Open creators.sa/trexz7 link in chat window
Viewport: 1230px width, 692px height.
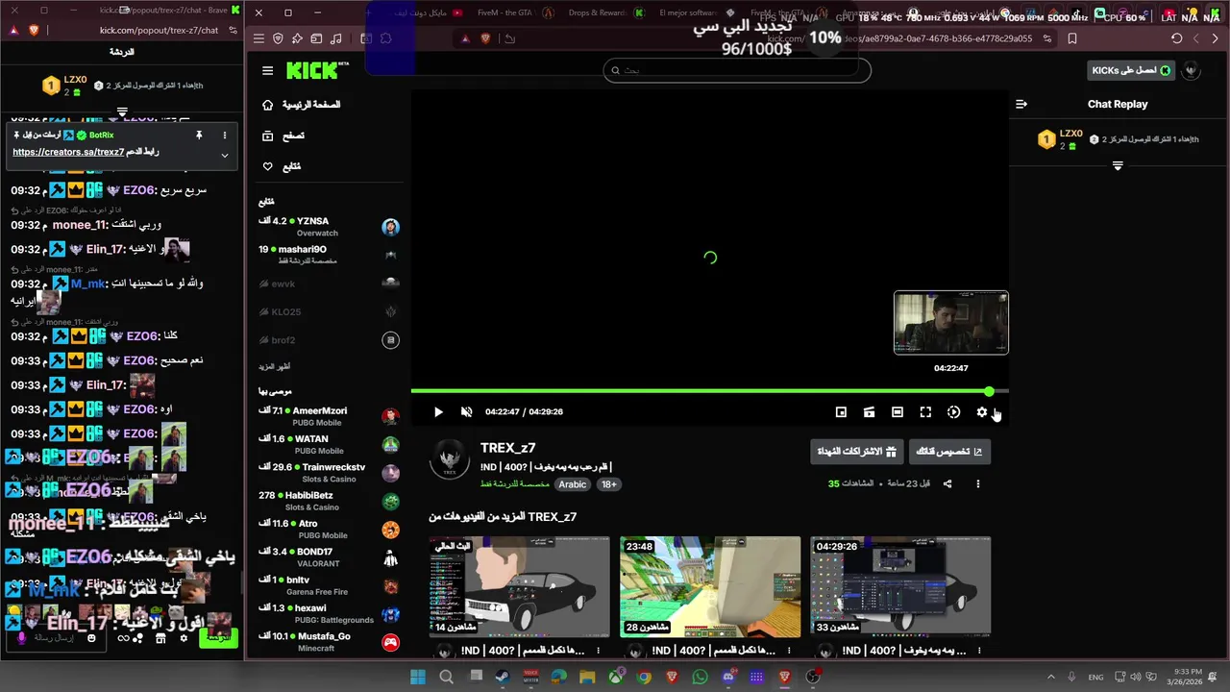(67, 152)
